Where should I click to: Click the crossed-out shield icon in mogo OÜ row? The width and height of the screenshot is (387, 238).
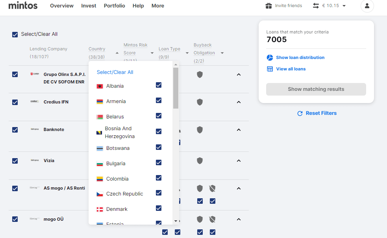213,219
